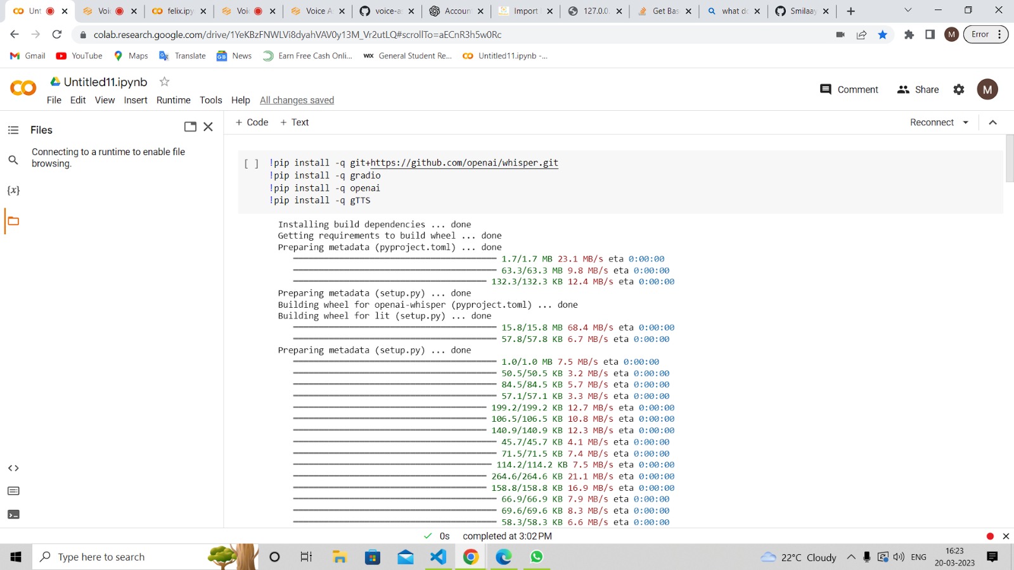Select the Files folder sidebar icon
Viewport: 1014px width, 570px height.
click(x=13, y=221)
